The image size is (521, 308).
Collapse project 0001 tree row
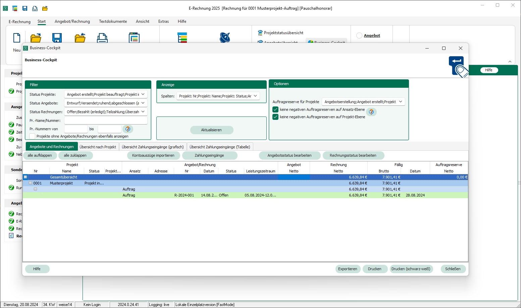coord(30,183)
